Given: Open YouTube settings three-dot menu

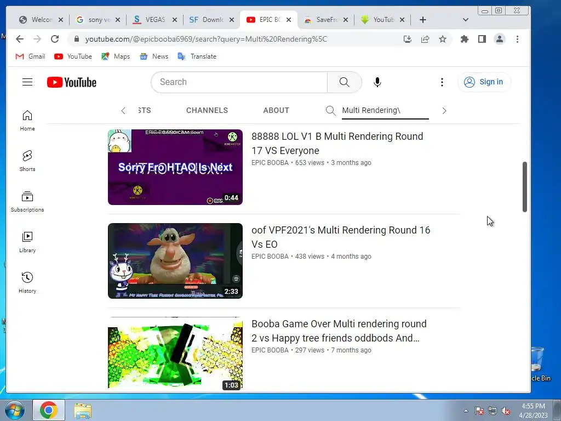Looking at the screenshot, I should click(442, 82).
